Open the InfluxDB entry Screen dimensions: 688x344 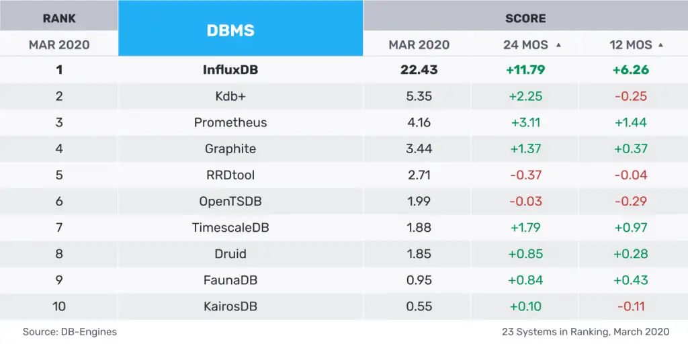(230, 70)
